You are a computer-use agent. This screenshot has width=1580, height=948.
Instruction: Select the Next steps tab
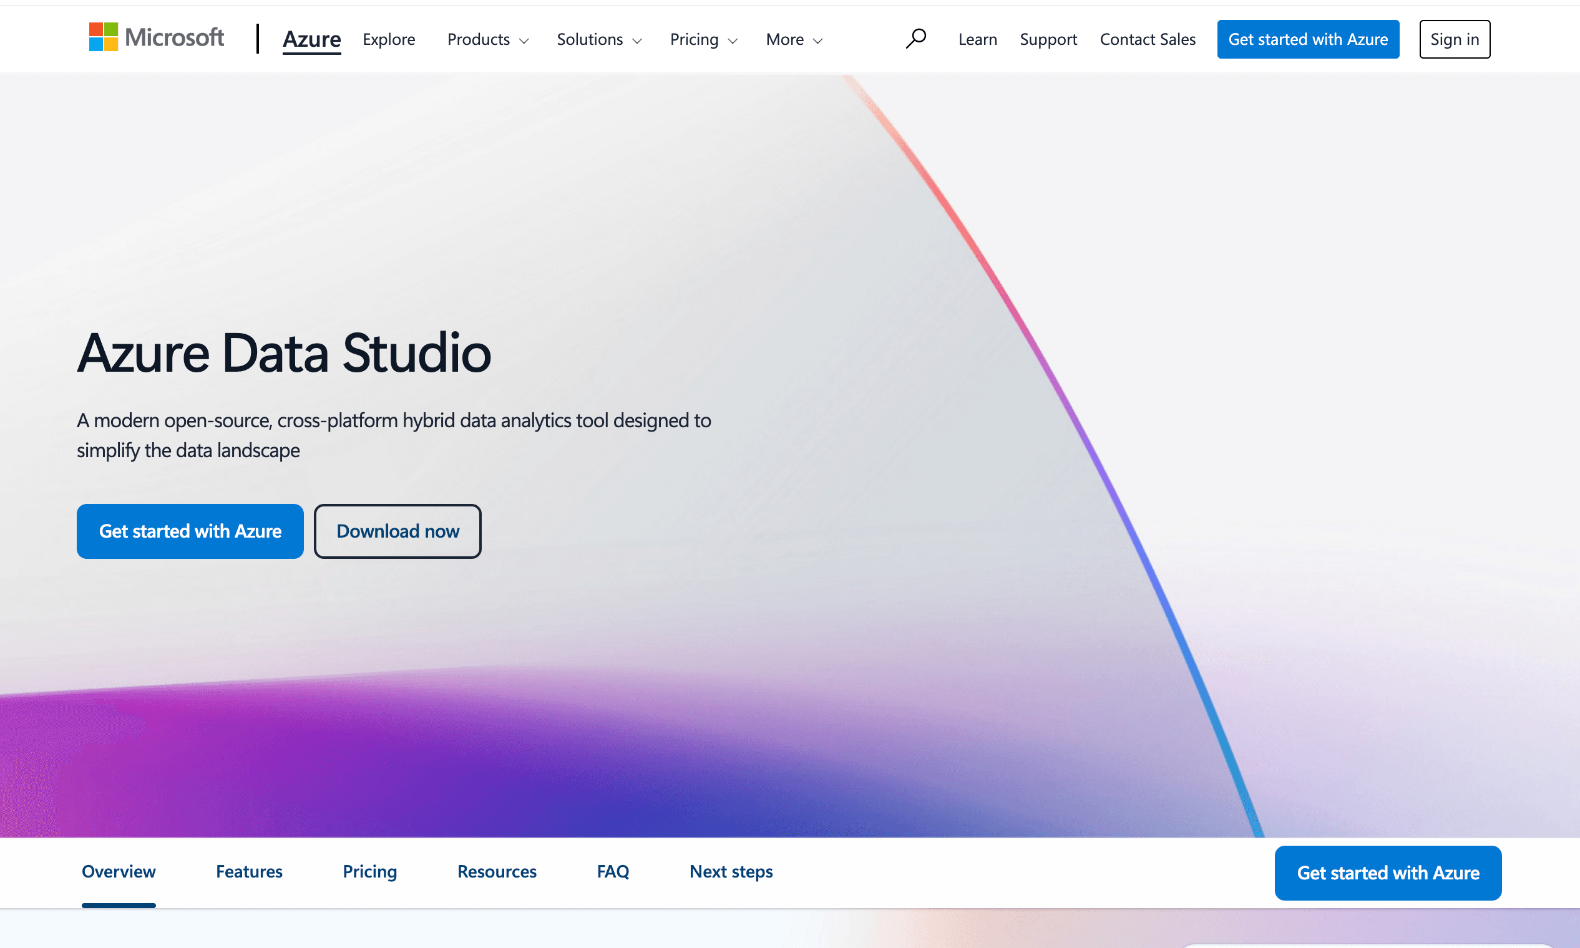(x=731, y=871)
